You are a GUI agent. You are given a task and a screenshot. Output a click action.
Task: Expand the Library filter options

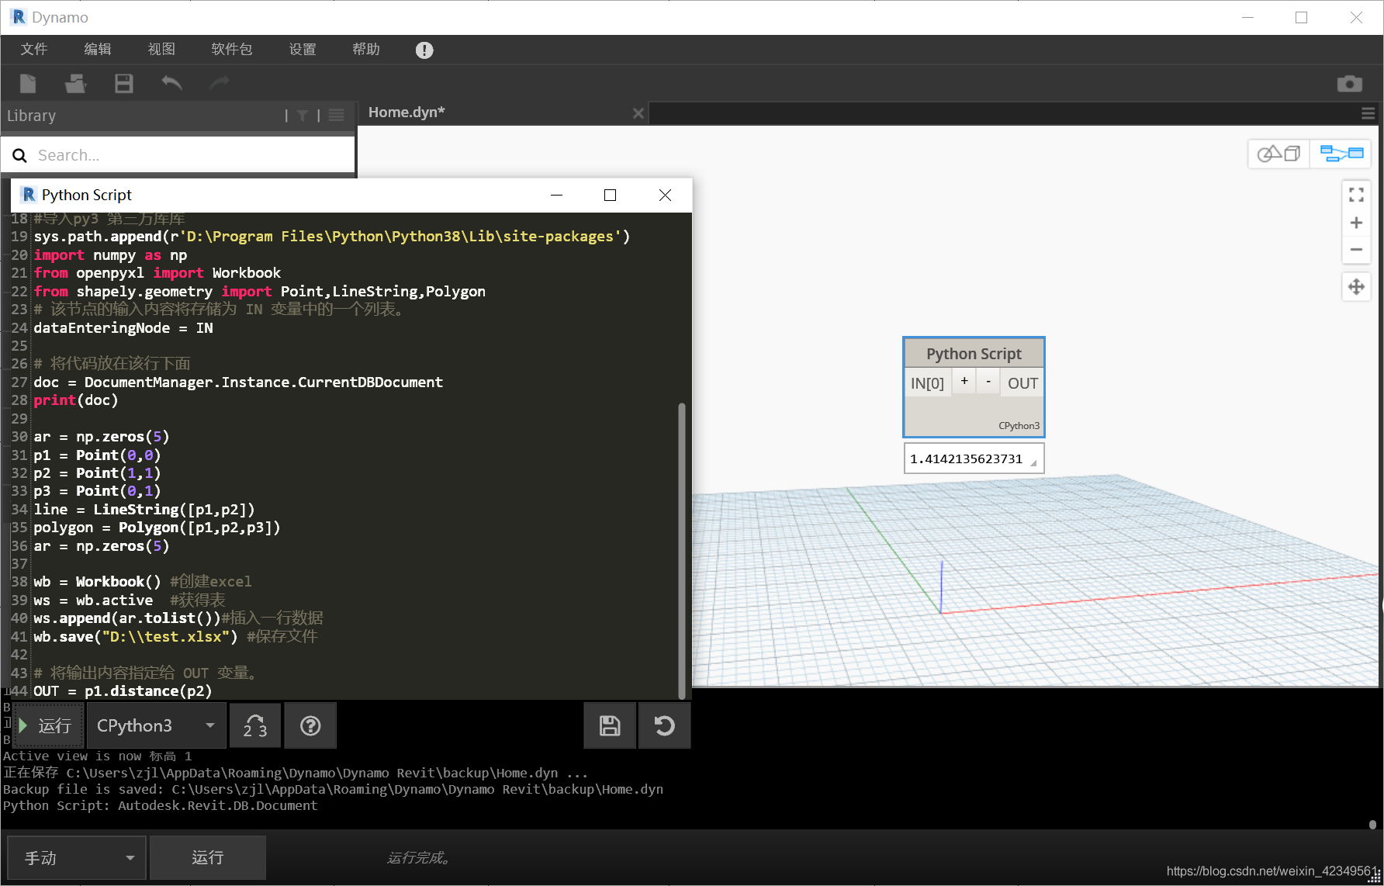(303, 116)
